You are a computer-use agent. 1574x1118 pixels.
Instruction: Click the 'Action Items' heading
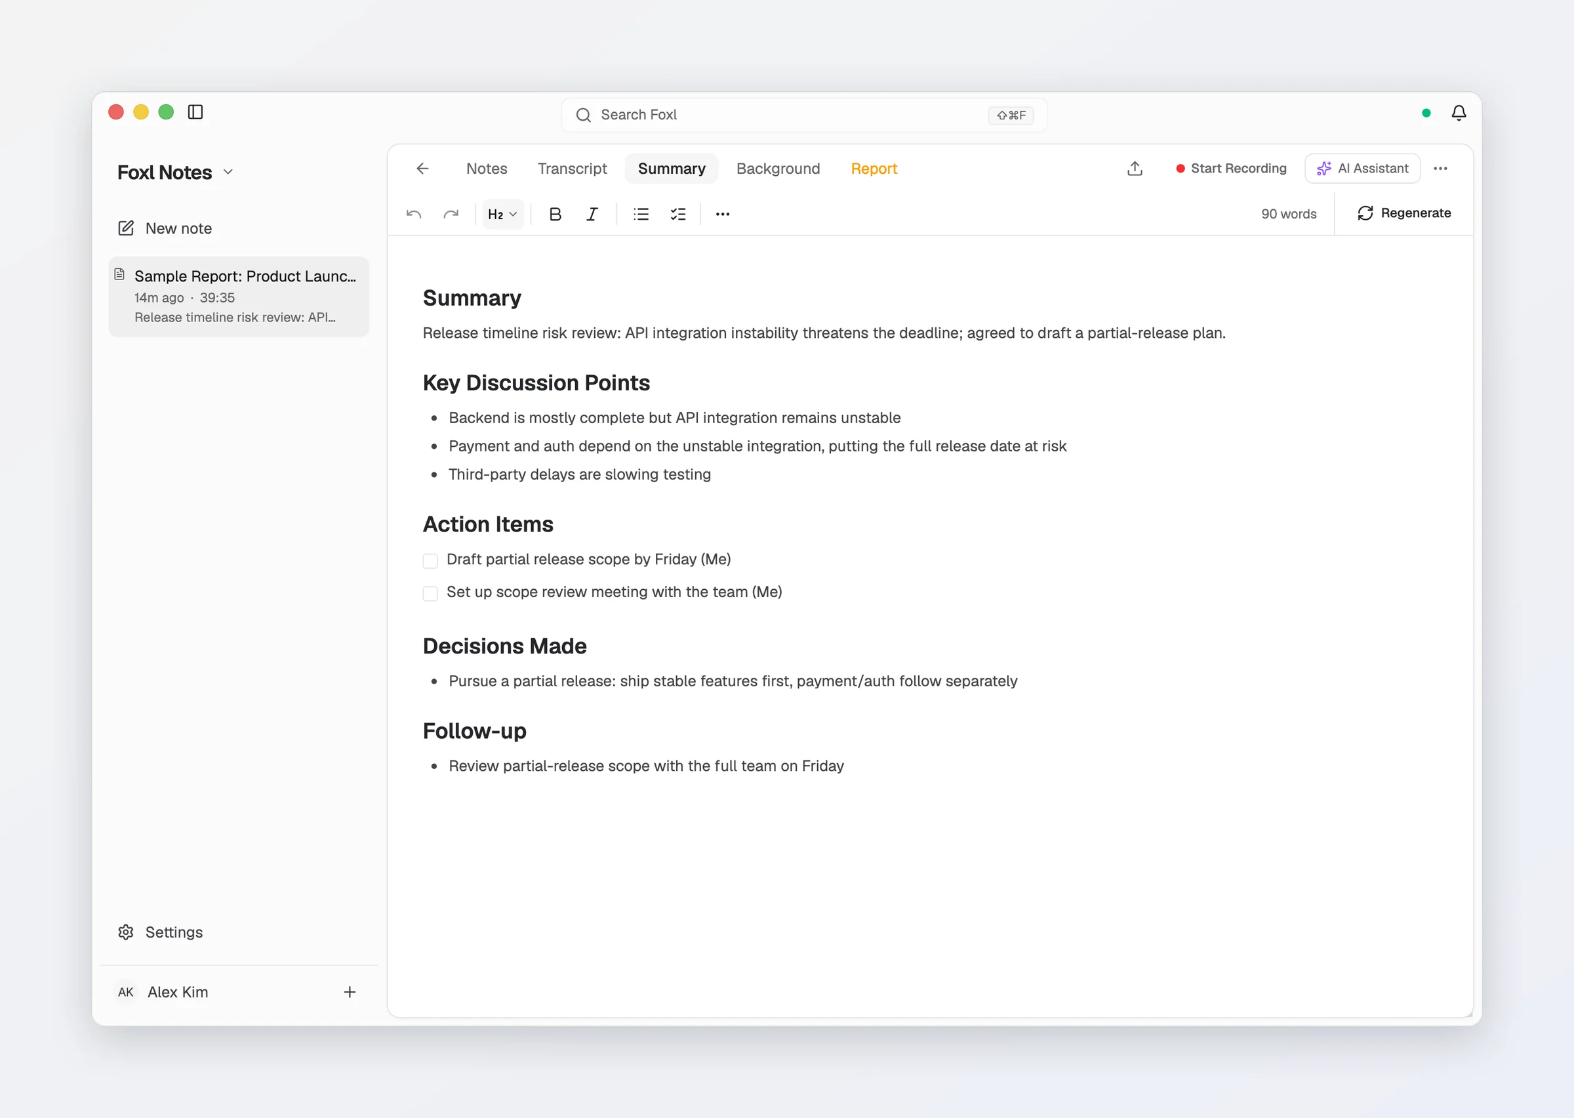coord(488,525)
